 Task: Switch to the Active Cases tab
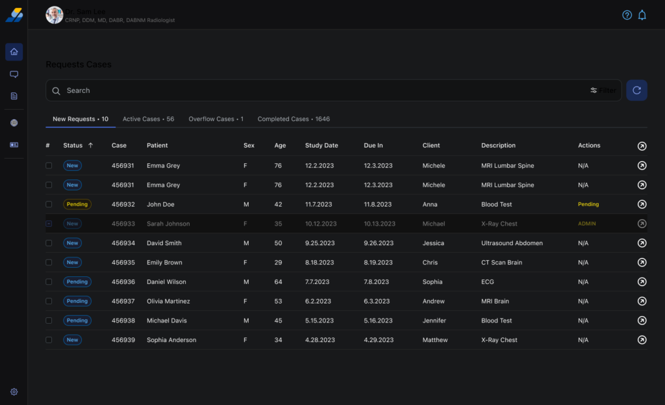pyautogui.click(x=148, y=119)
